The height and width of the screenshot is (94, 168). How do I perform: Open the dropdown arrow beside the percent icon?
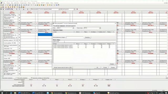coord(33,5)
